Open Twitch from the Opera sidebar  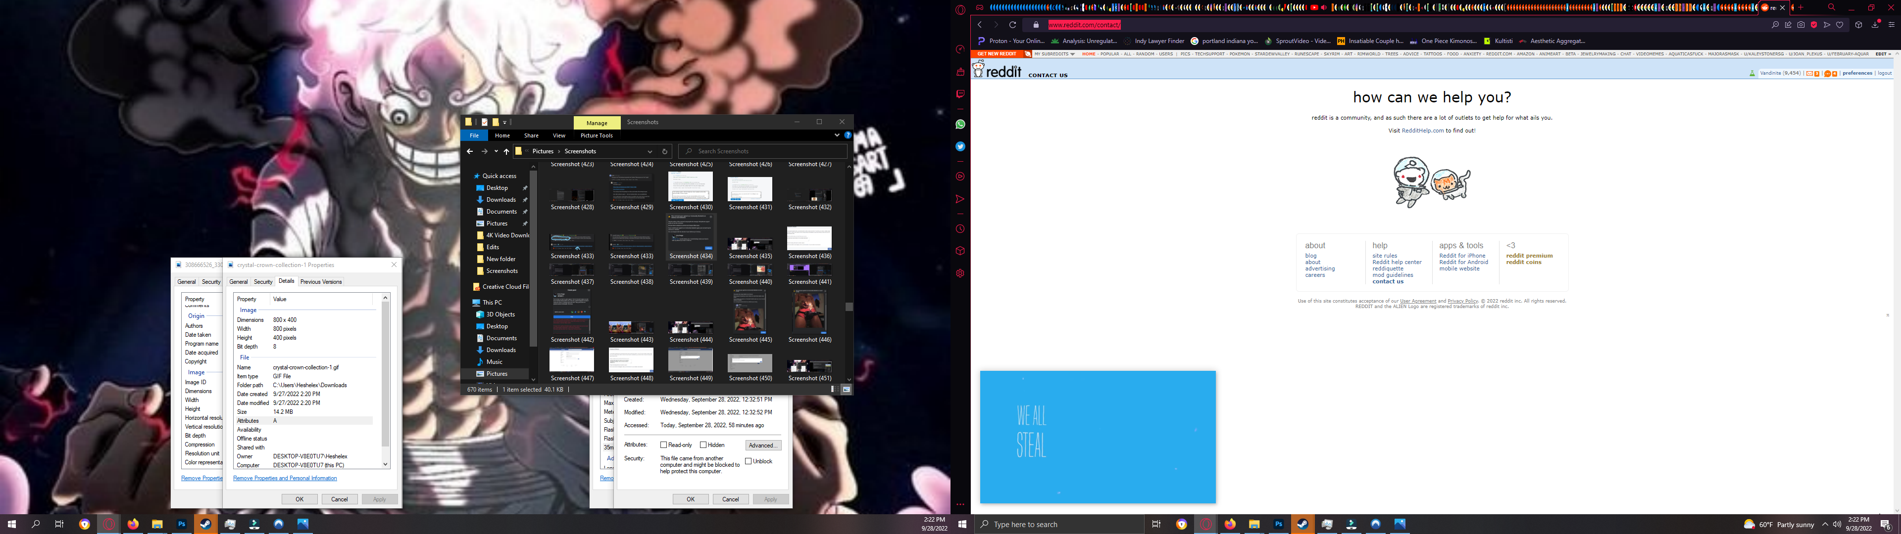(960, 94)
